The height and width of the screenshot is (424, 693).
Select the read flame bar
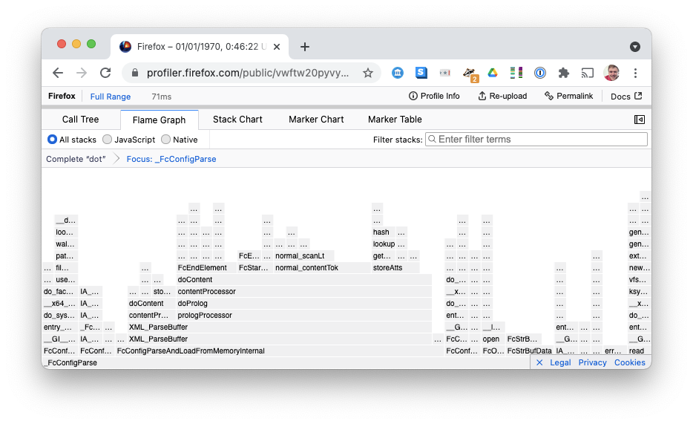(639, 350)
